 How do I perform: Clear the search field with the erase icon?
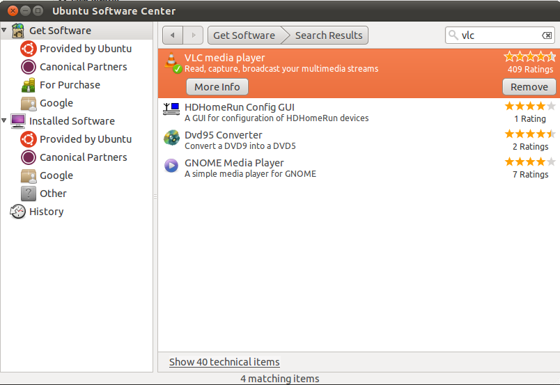pos(547,36)
